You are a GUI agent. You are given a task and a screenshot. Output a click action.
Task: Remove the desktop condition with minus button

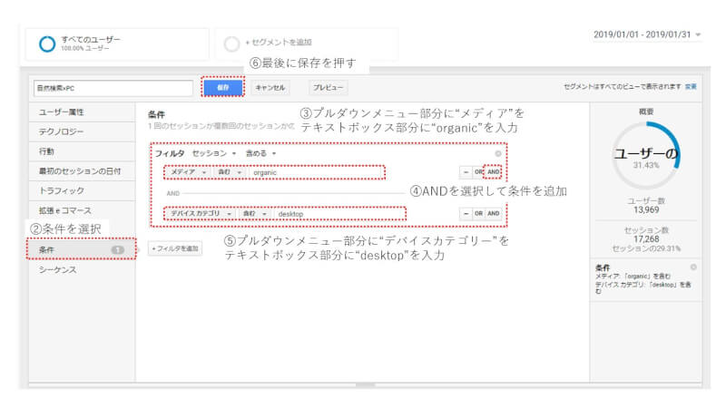pos(466,213)
